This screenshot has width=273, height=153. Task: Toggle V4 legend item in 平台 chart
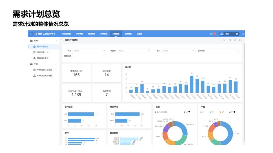[x=212, y=112]
